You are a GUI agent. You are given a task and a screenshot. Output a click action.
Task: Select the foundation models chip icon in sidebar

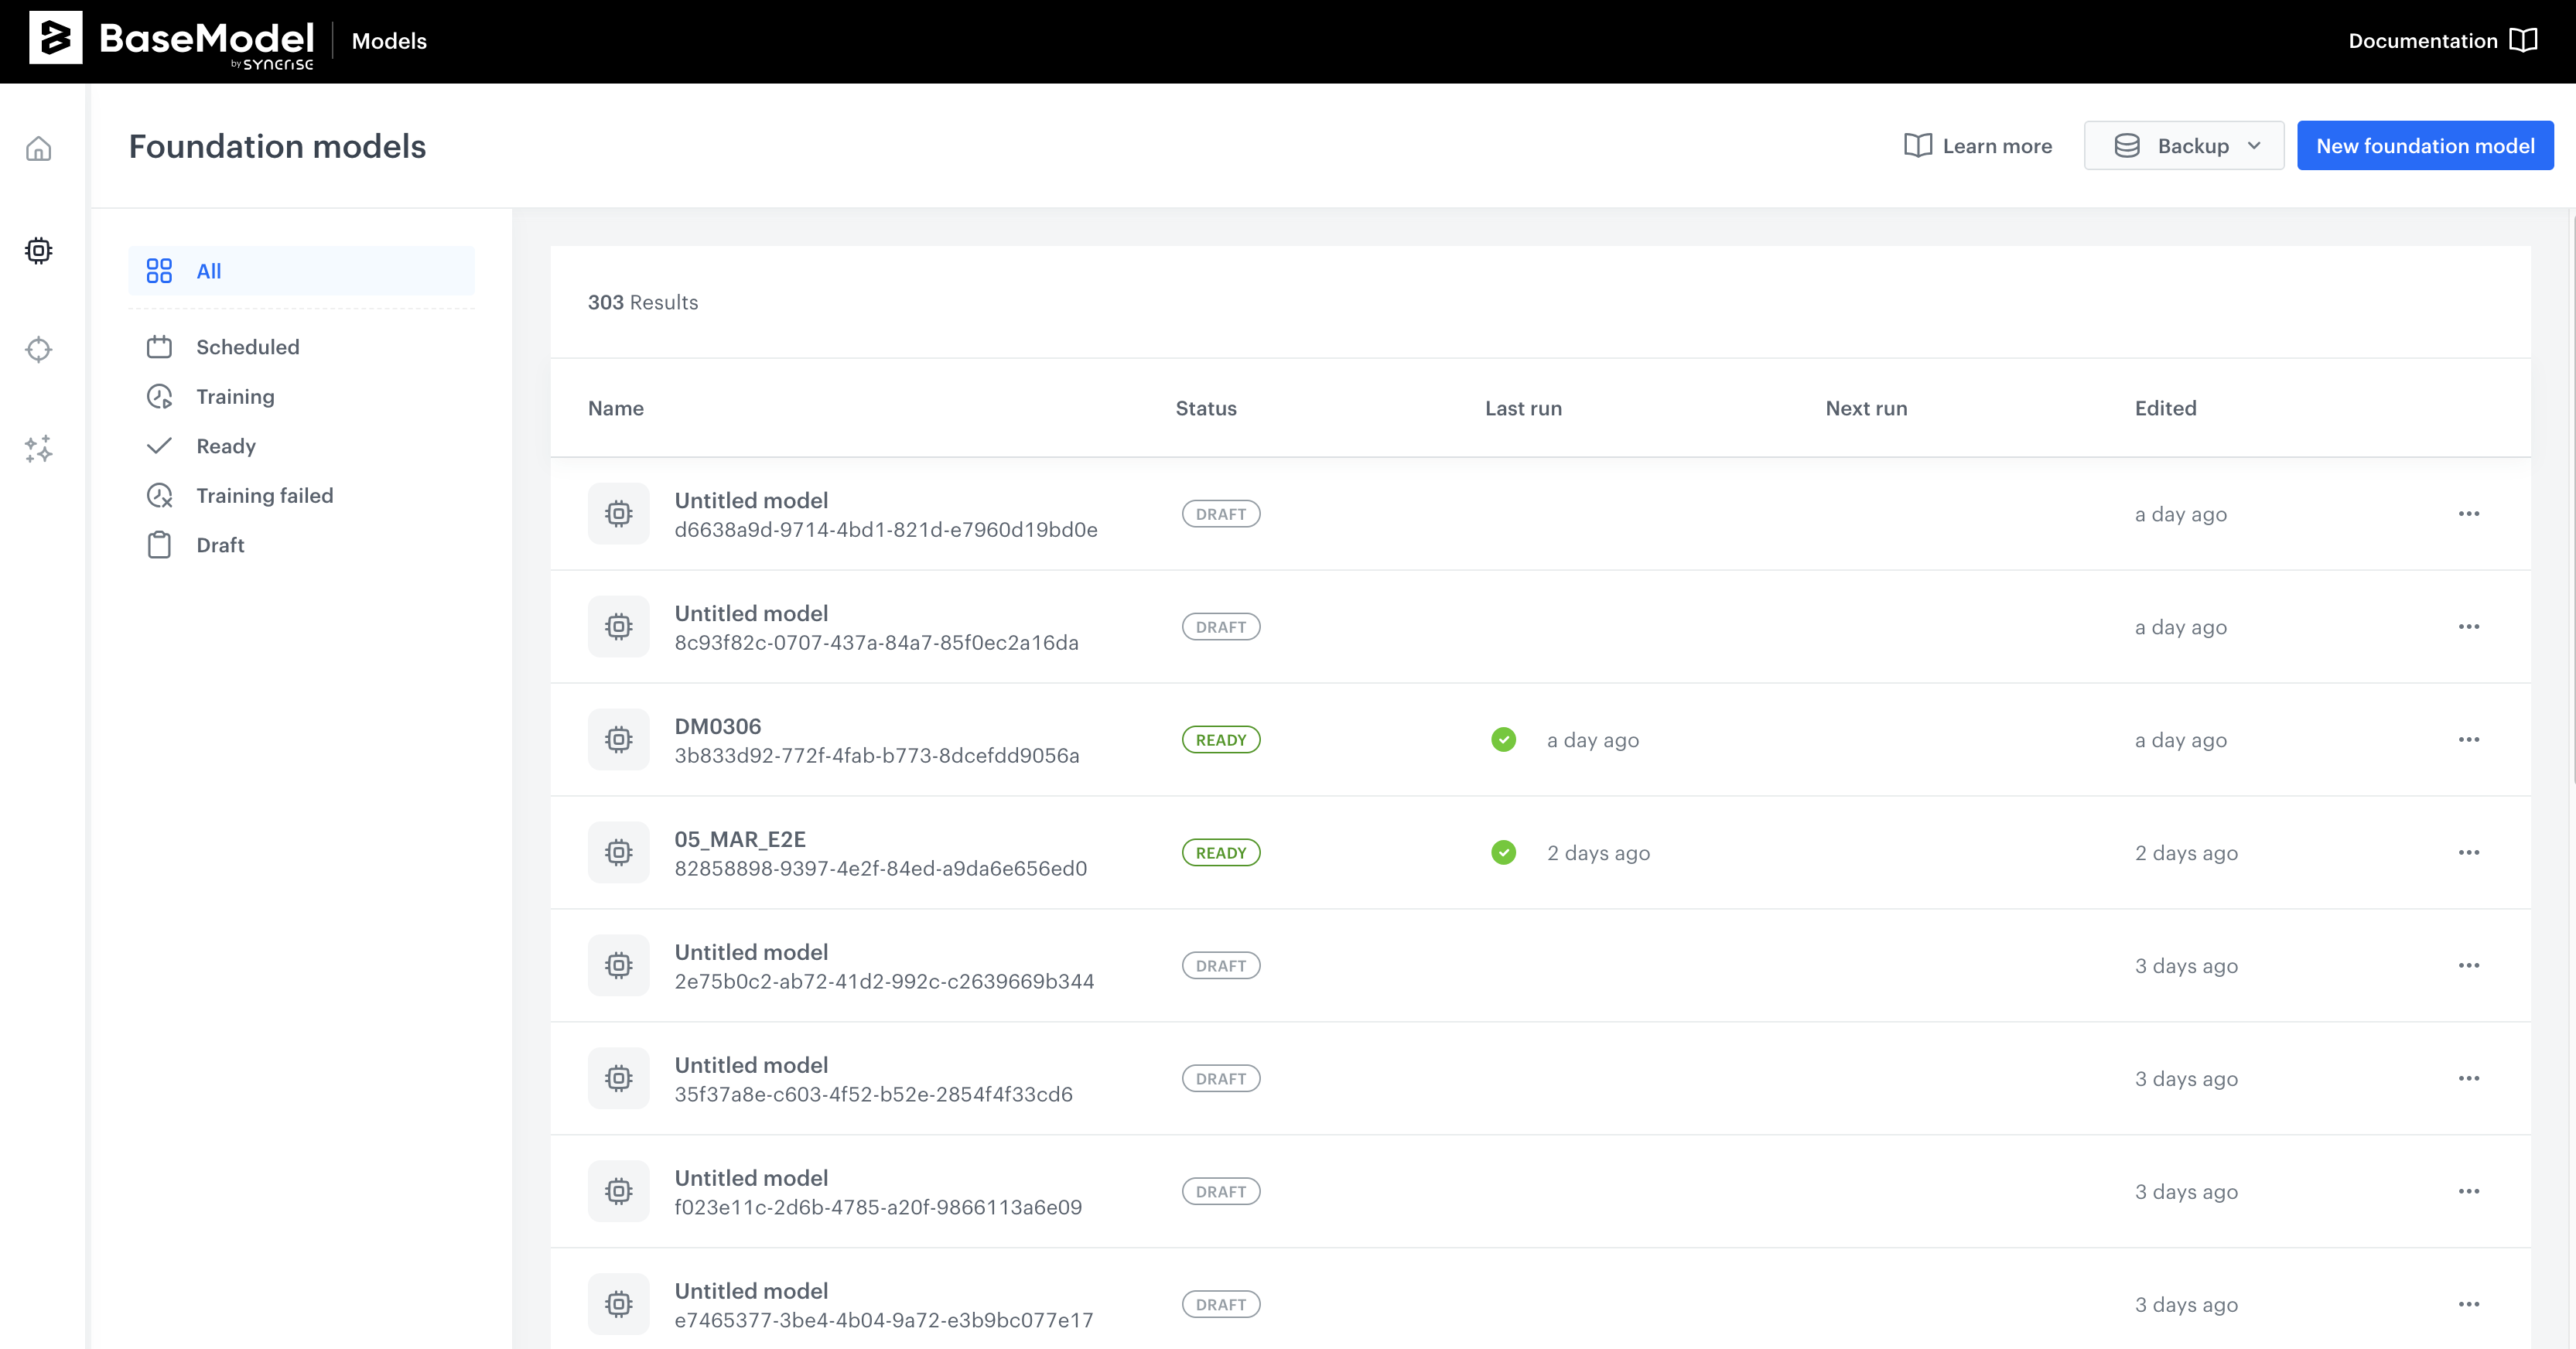pos(38,250)
